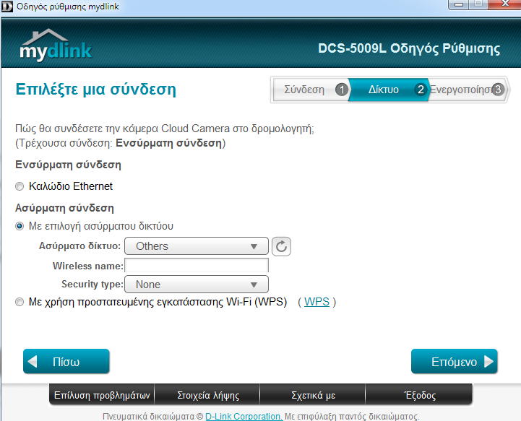Open Επίλυση προβλημάτων in bottom bar
This screenshot has width=521, height=421.
click(102, 395)
